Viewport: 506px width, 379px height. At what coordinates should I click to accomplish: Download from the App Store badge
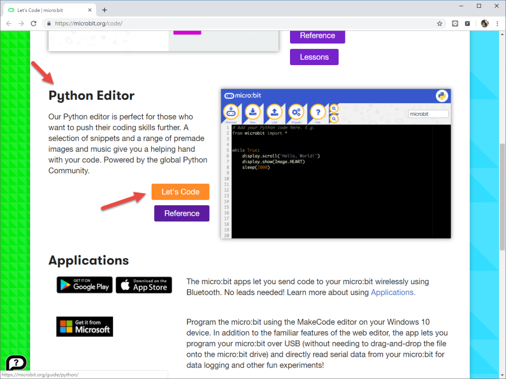[x=144, y=285]
